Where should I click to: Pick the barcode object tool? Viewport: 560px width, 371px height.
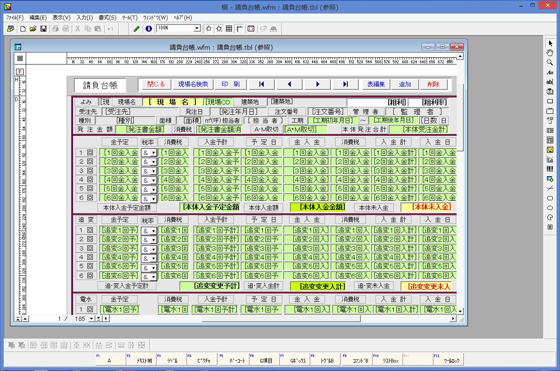[x=550, y=169]
